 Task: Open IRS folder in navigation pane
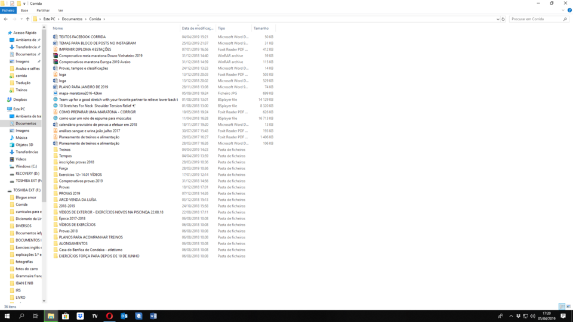coord(18,290)
